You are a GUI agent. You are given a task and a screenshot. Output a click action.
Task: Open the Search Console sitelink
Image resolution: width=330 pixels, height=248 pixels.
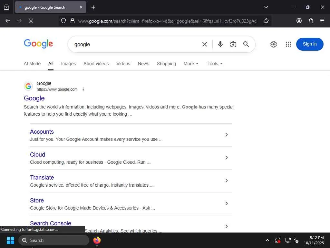tap(51, 223)
